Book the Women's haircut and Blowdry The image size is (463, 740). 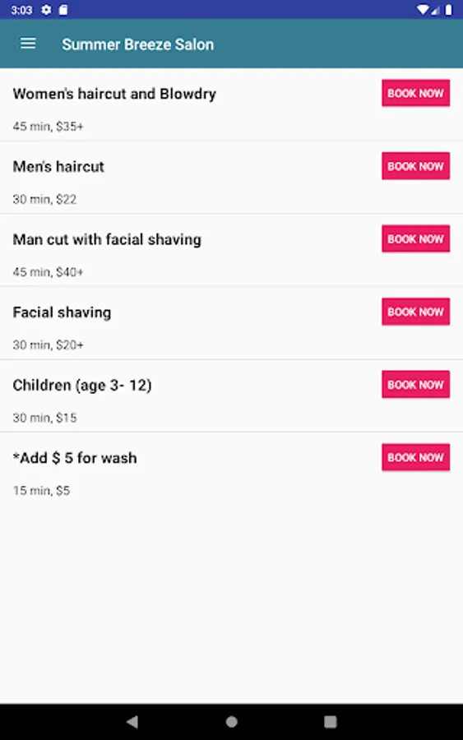click(x=416, y=93)
